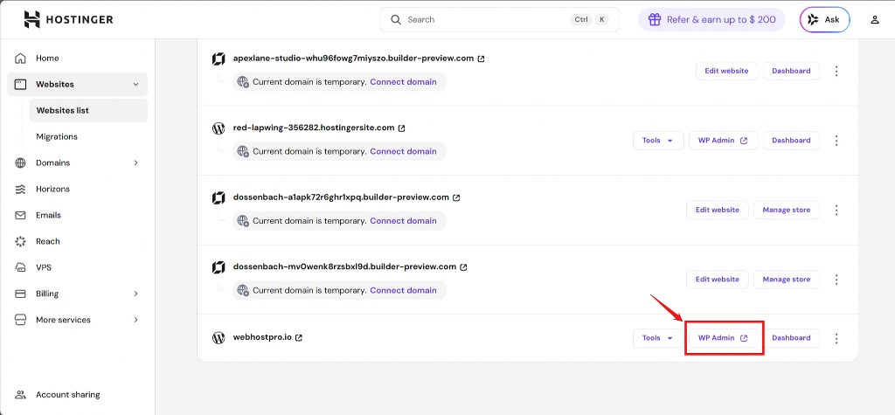895x415 pixels.
Task: Open the Ask assistant button
Action: [824, 19]
